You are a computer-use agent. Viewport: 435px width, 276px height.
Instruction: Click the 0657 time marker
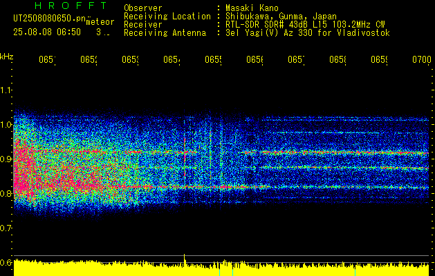pyautogui.click(x=296, y=59)
